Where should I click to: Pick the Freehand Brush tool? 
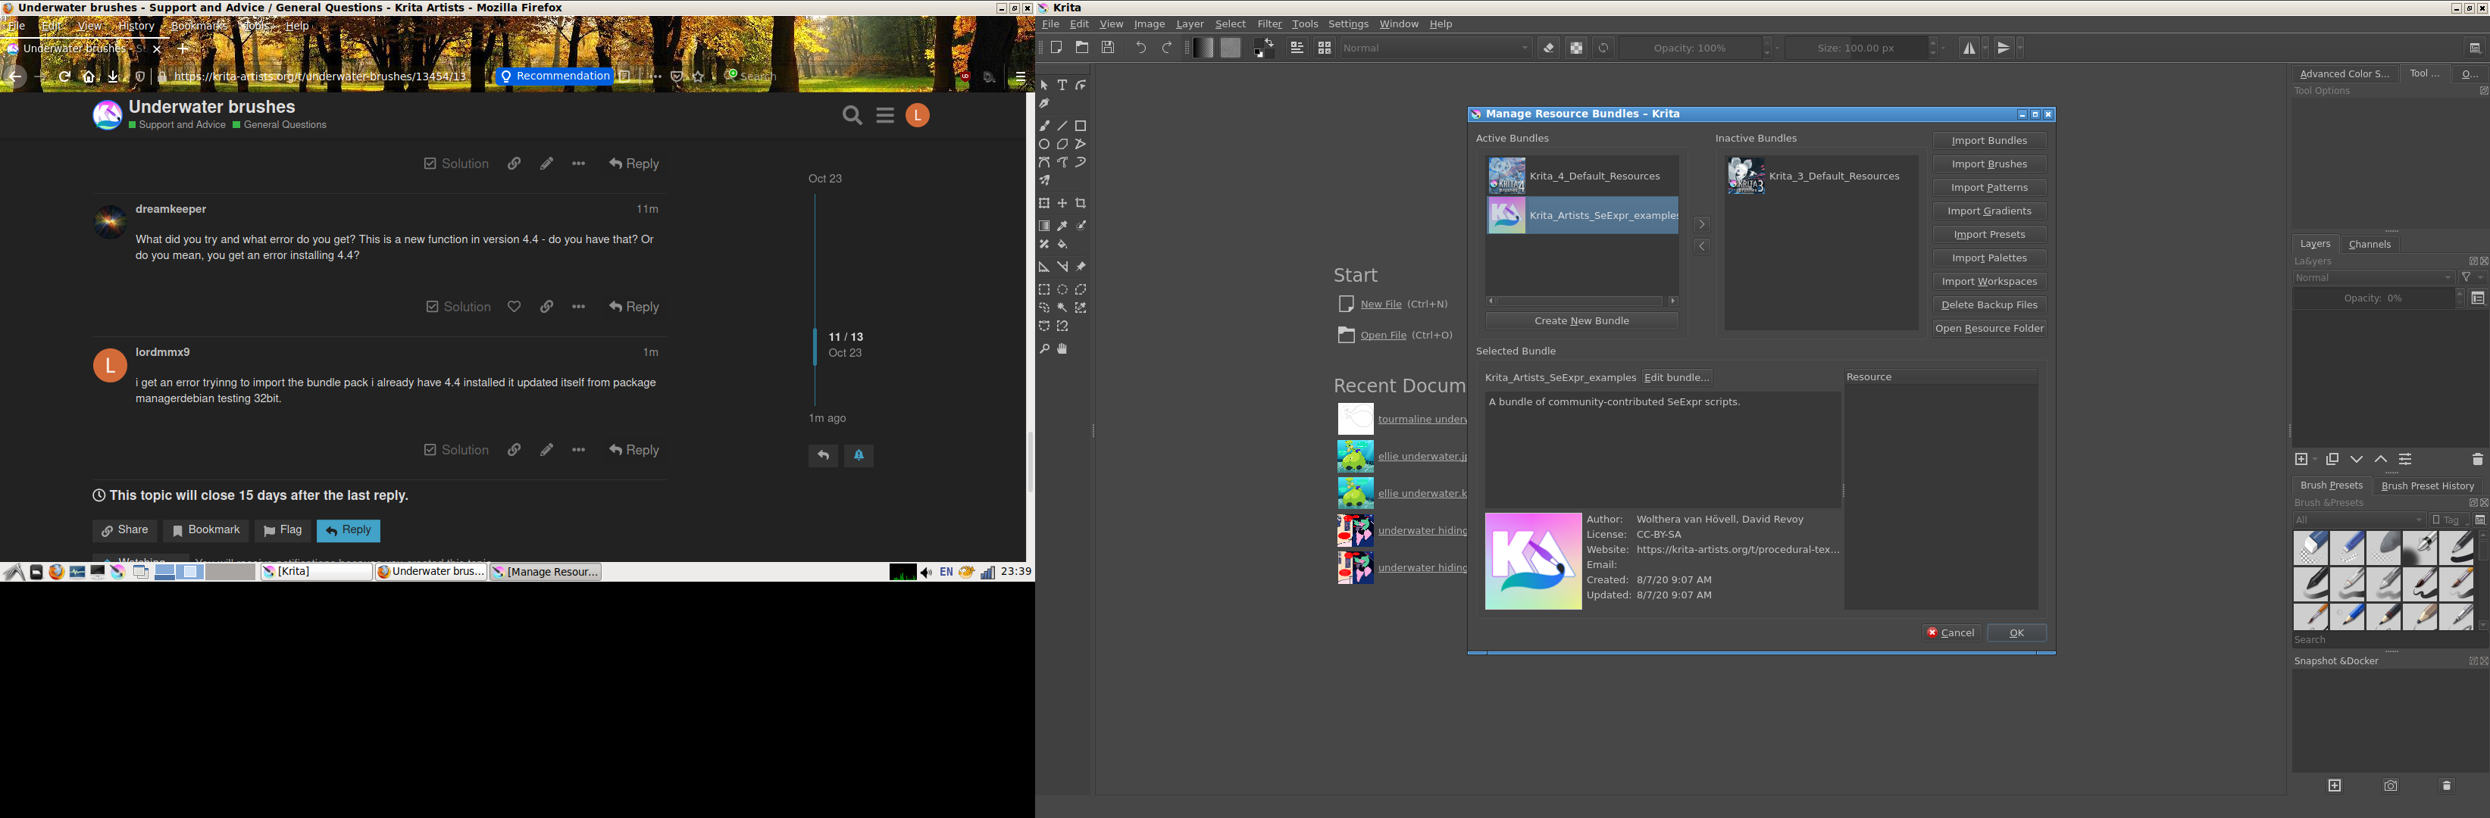pos(1044,126)
